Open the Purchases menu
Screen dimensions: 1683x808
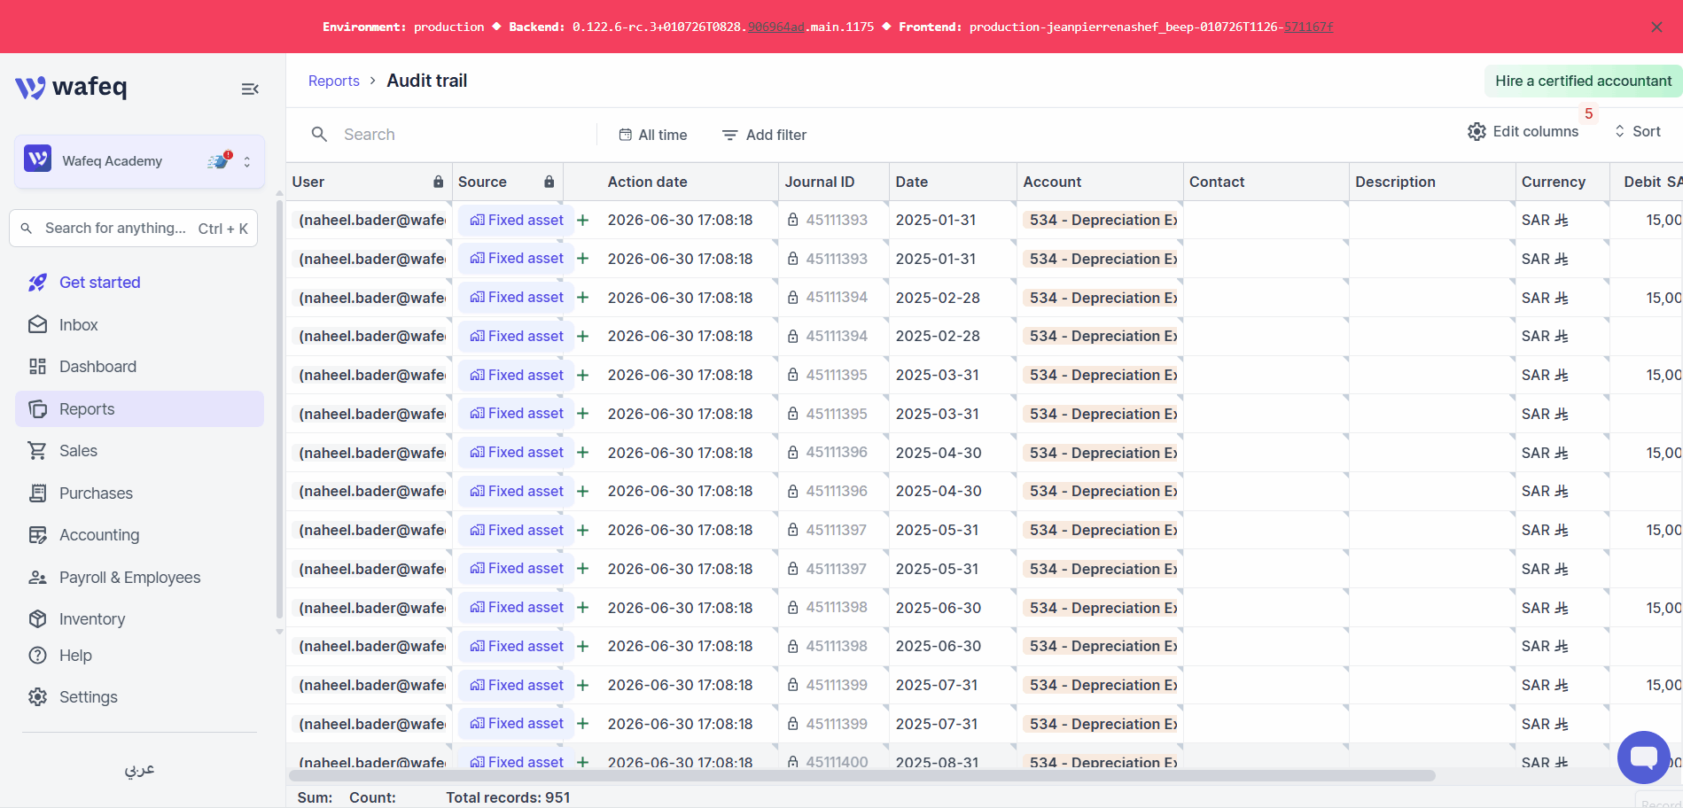tap(139, 493)
